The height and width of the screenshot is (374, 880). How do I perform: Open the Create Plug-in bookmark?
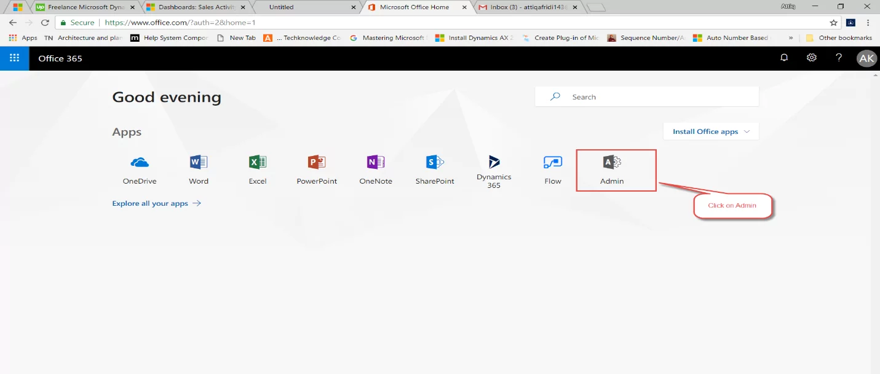click(560, 38)
